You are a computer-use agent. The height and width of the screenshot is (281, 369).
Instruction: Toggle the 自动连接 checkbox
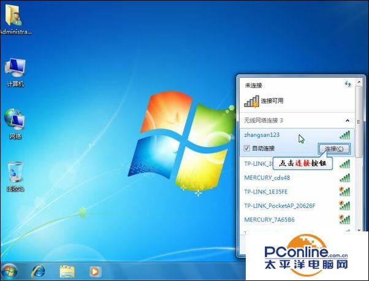[246, 148]
